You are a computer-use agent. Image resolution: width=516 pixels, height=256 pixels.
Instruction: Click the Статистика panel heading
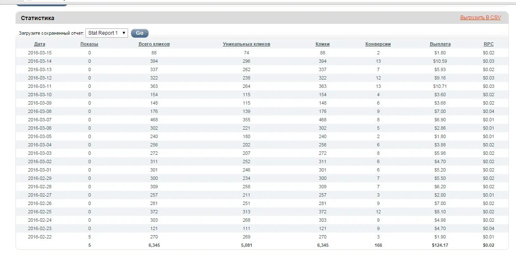tap(38, 18)
